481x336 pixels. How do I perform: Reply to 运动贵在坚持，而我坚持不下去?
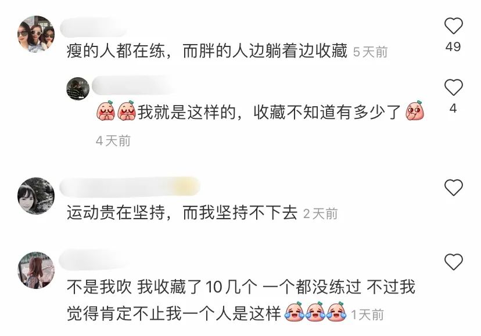click(x=182, y=212)
